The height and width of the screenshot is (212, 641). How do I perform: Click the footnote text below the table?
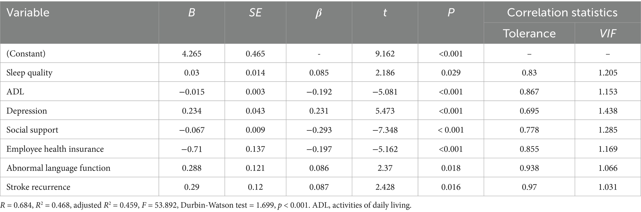pos(206,206)
